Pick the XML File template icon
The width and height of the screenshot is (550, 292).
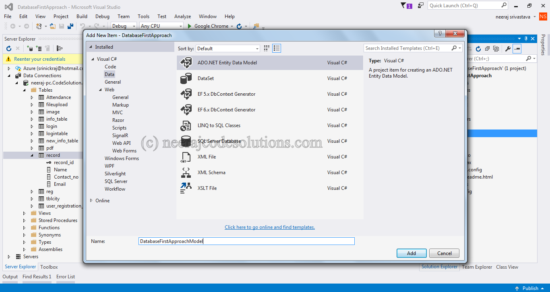(186, 157)
